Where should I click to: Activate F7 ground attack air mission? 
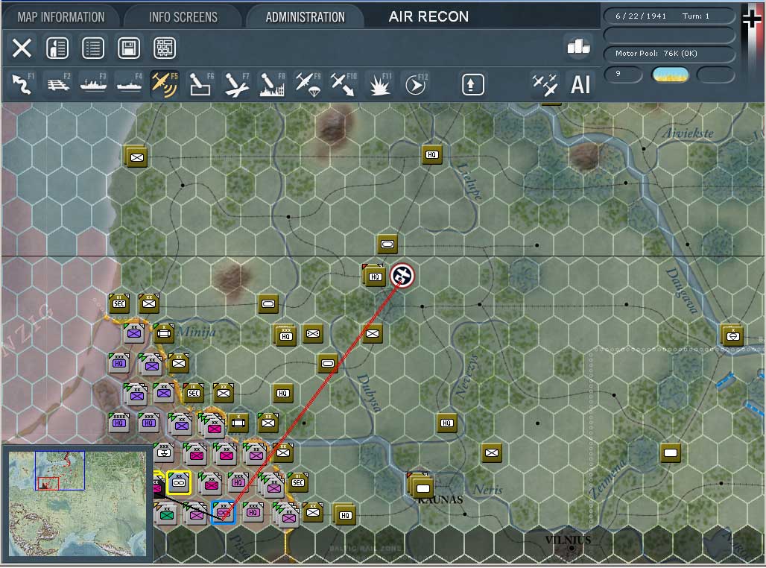tap(236, 84)
